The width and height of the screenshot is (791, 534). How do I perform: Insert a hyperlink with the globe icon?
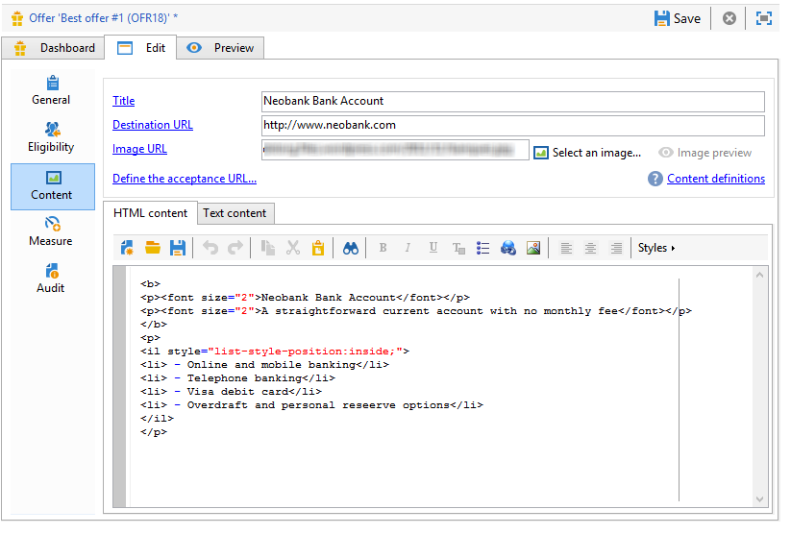coord(508,248)
